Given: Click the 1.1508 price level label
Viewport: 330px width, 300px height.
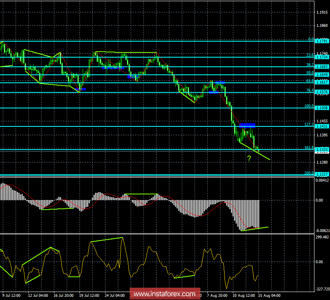Looking at the screenshot, I should coord(322,108).
